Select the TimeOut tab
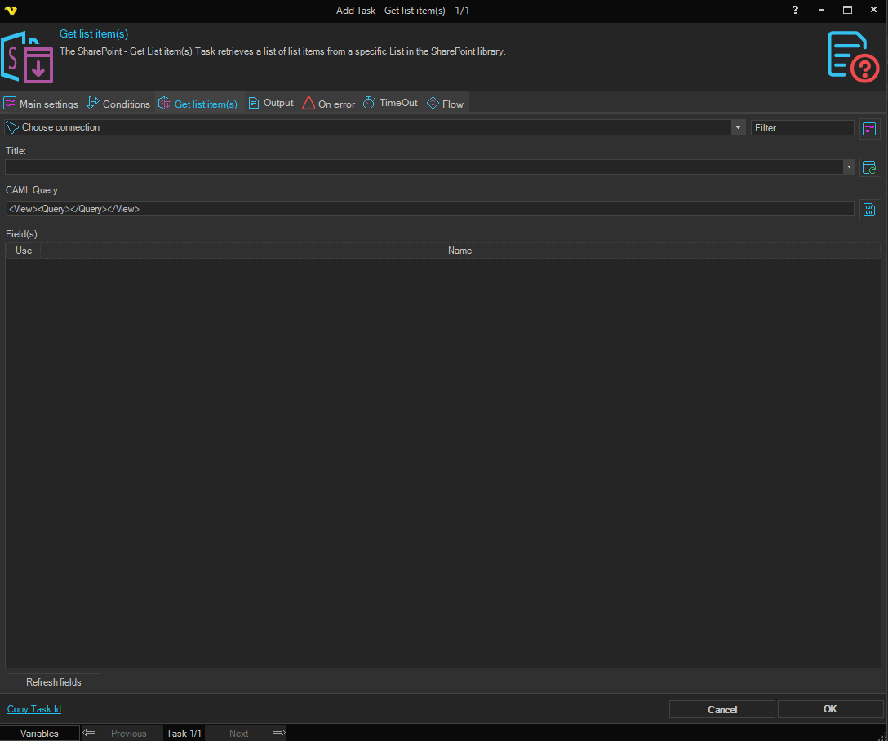This screenshot has height=741, width=888. coord(390,103)
